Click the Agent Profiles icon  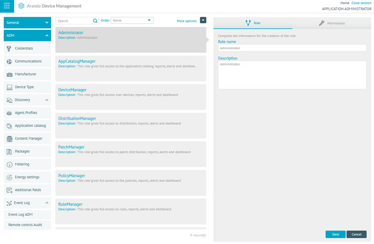[x=9, y=113]
